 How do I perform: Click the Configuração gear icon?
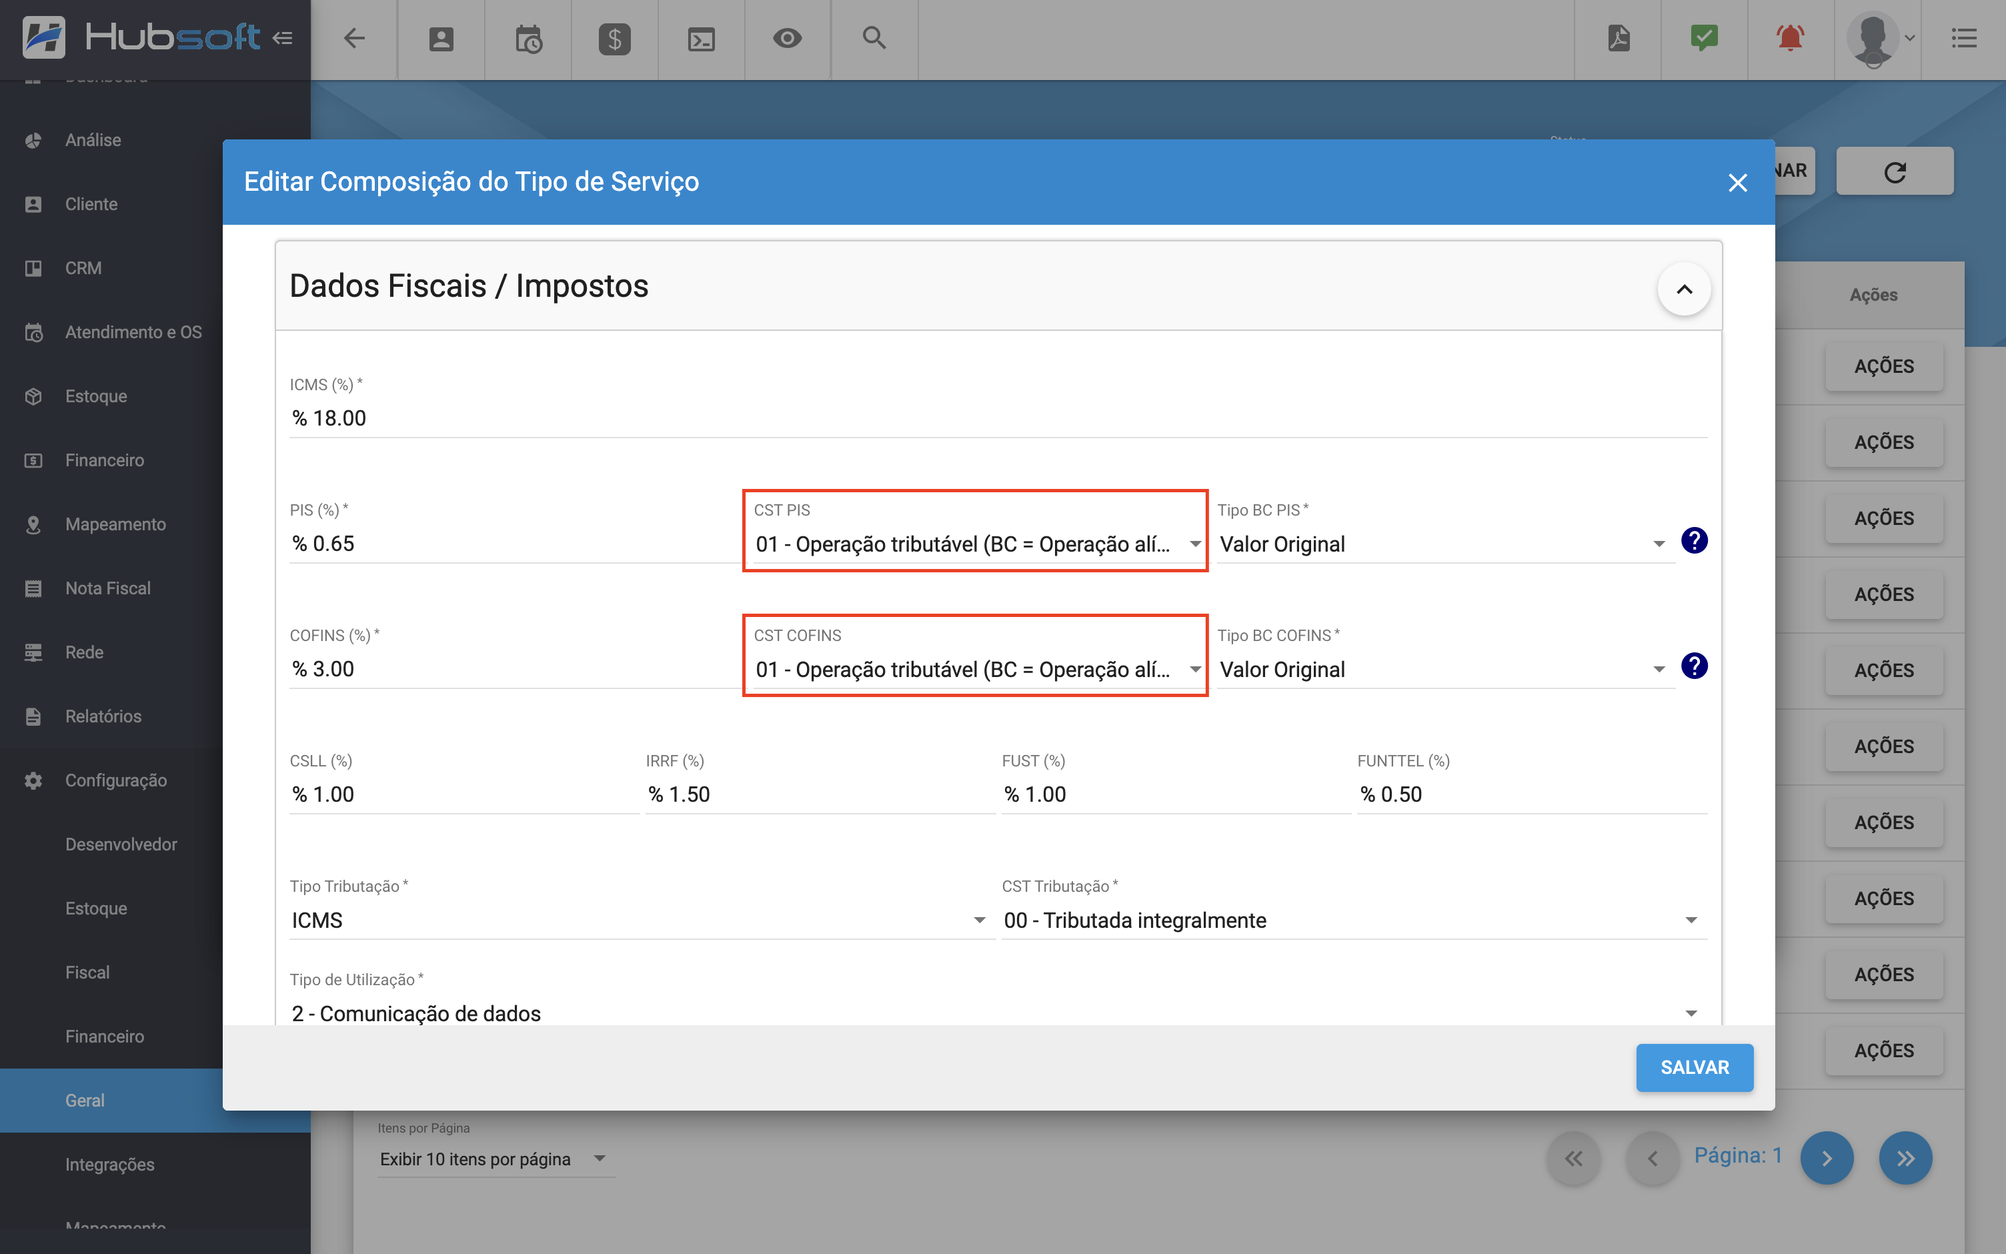33,780
